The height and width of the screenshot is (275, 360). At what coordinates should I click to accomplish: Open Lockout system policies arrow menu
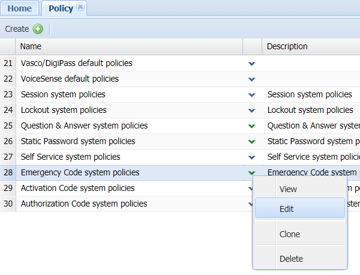(x=252, y=110)
